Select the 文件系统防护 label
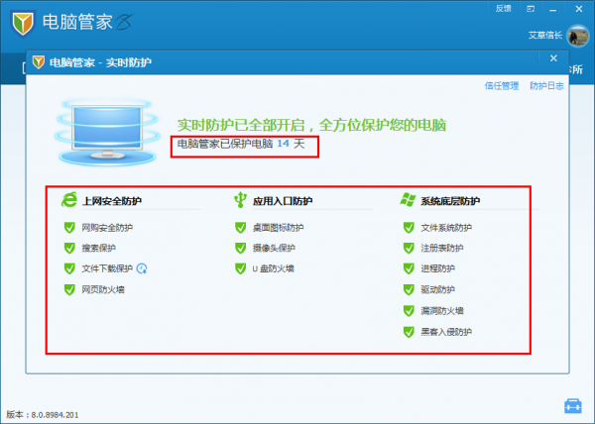This screenshot has height=424, width=595. pos(446,228)
